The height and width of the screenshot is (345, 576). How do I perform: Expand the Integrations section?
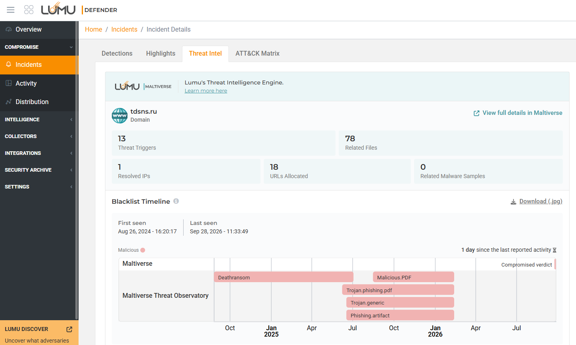[x=39, y=153]
